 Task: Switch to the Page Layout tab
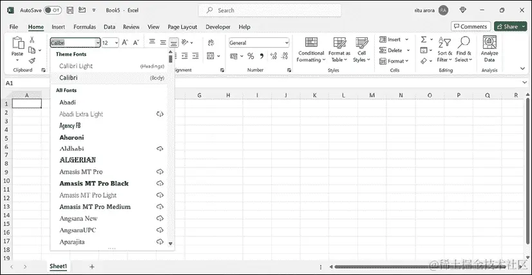(x=182, y=27)
